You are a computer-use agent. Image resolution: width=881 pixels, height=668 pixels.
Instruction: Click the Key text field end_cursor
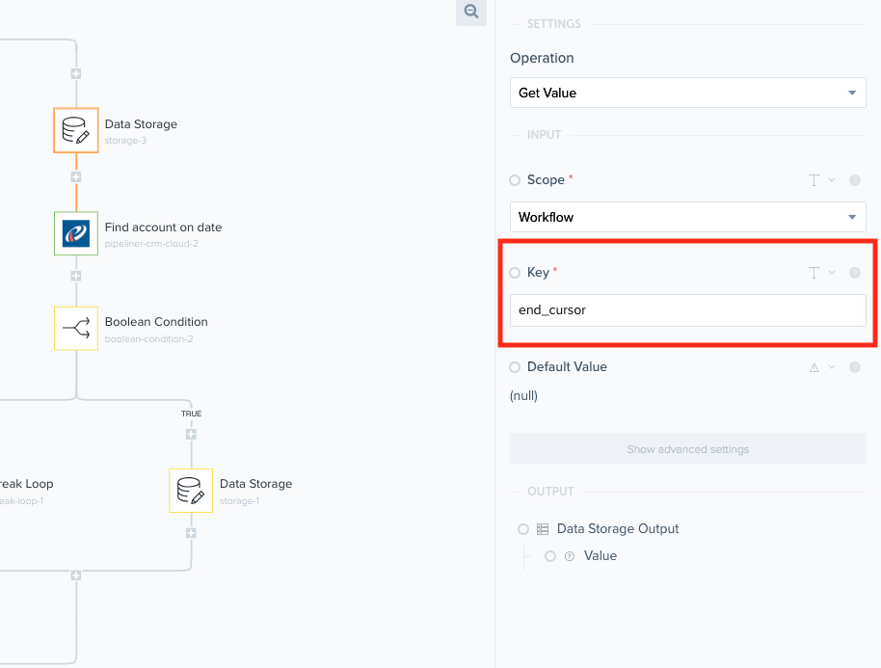coord(687,310)
